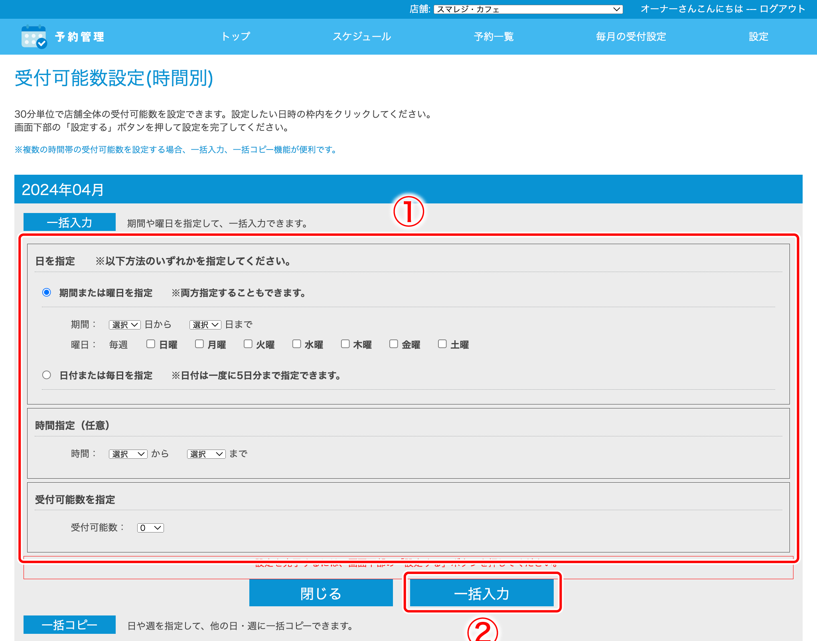Check the 日曜 checkbox

(151, 344)
